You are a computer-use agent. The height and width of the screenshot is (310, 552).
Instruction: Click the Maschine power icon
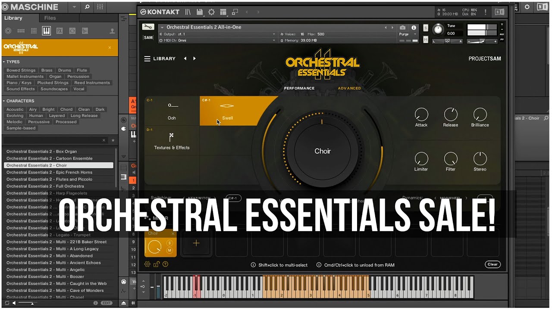pyautogui.click(x=527, y=7)
